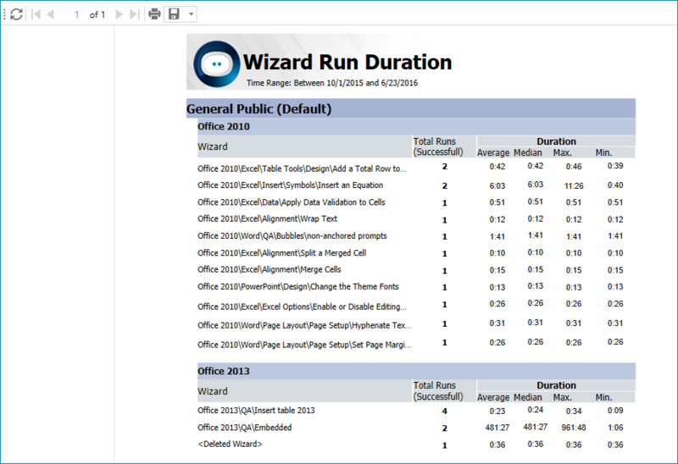The image size is (678, 464).
Task: Click the Office 2013 section header
Action: click(224, 371)
